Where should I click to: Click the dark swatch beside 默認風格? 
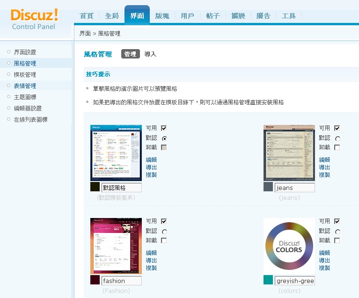point(95,187)
